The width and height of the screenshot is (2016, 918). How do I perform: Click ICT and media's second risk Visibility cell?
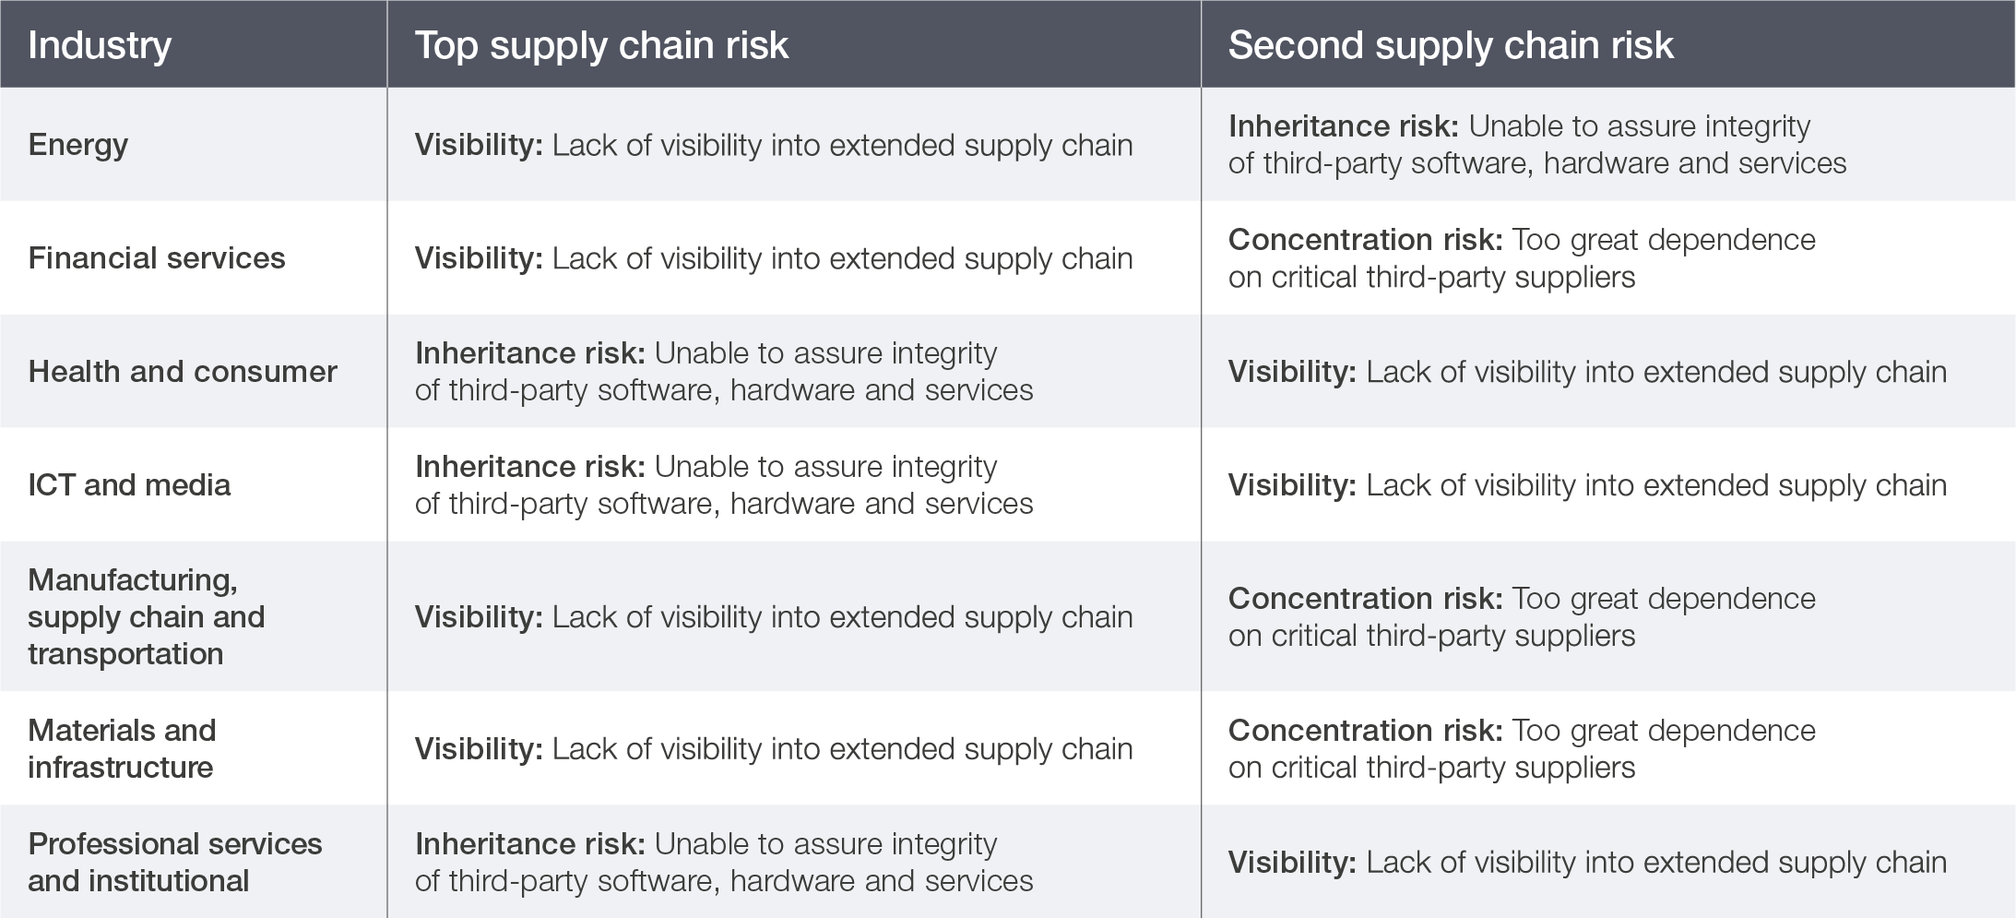[x=1586, y=485]
